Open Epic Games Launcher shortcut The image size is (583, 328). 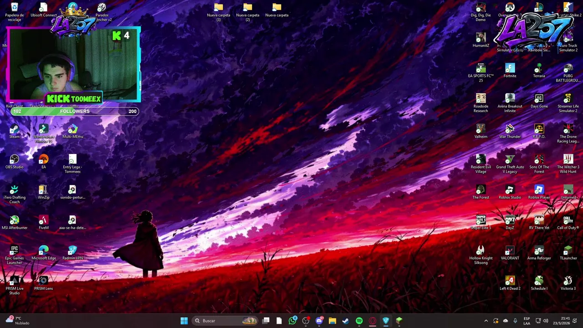click(x=15, y=255)
